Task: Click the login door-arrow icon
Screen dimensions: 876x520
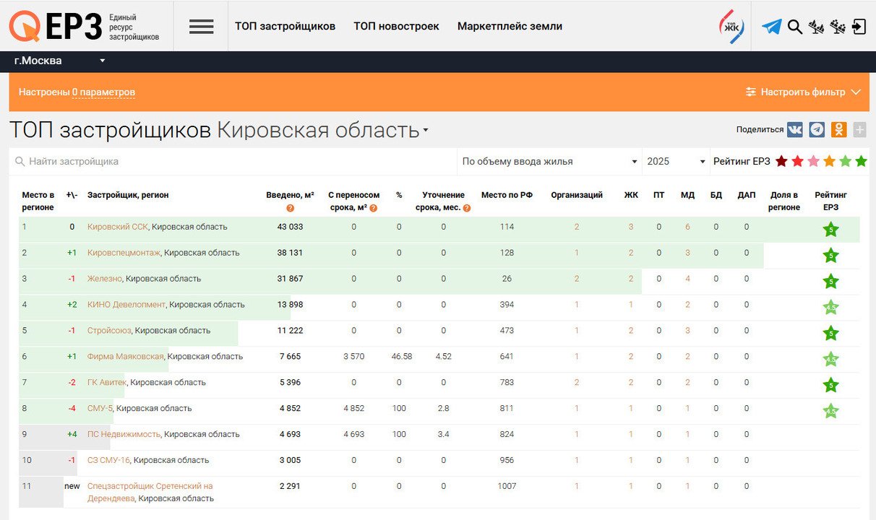Action: tap(859, 27)
